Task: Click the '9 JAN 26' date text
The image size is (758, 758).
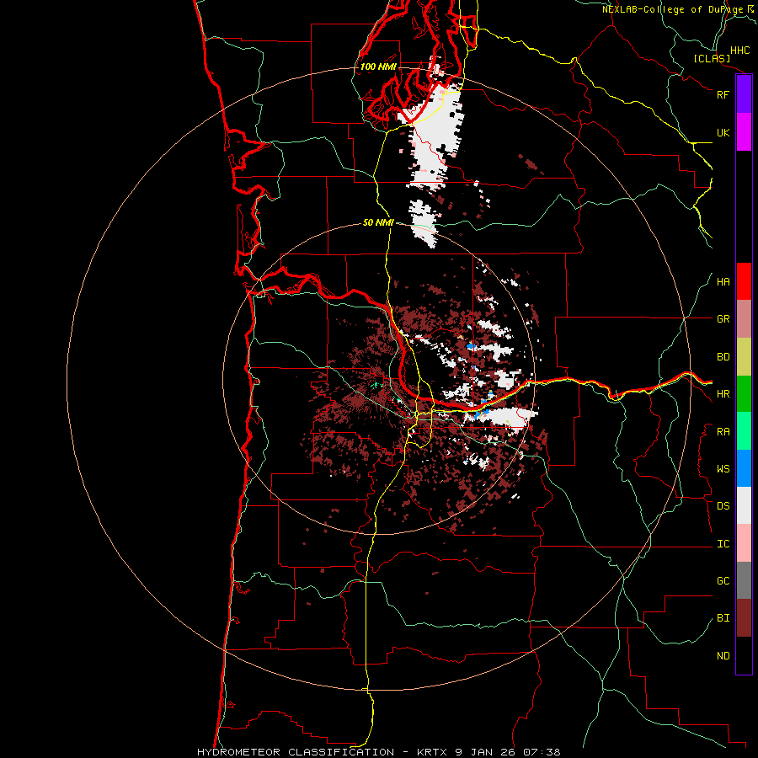Action: point(487,752)
